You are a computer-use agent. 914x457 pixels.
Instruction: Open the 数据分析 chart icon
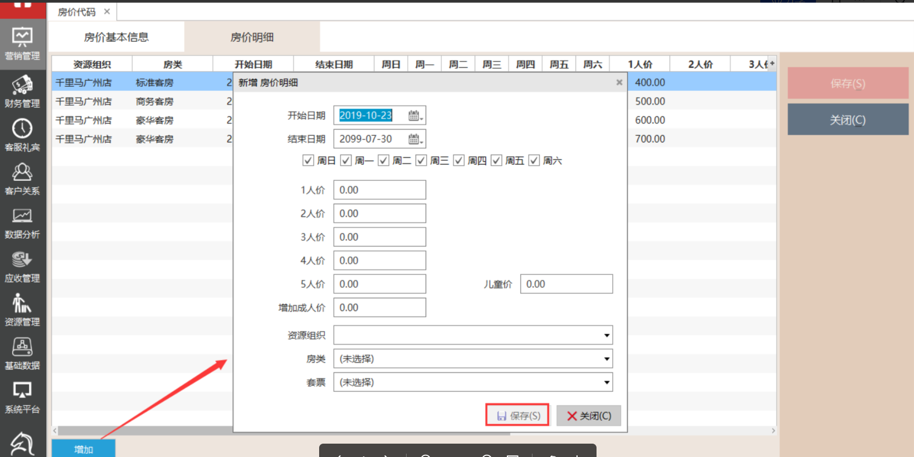click(22, 216)
